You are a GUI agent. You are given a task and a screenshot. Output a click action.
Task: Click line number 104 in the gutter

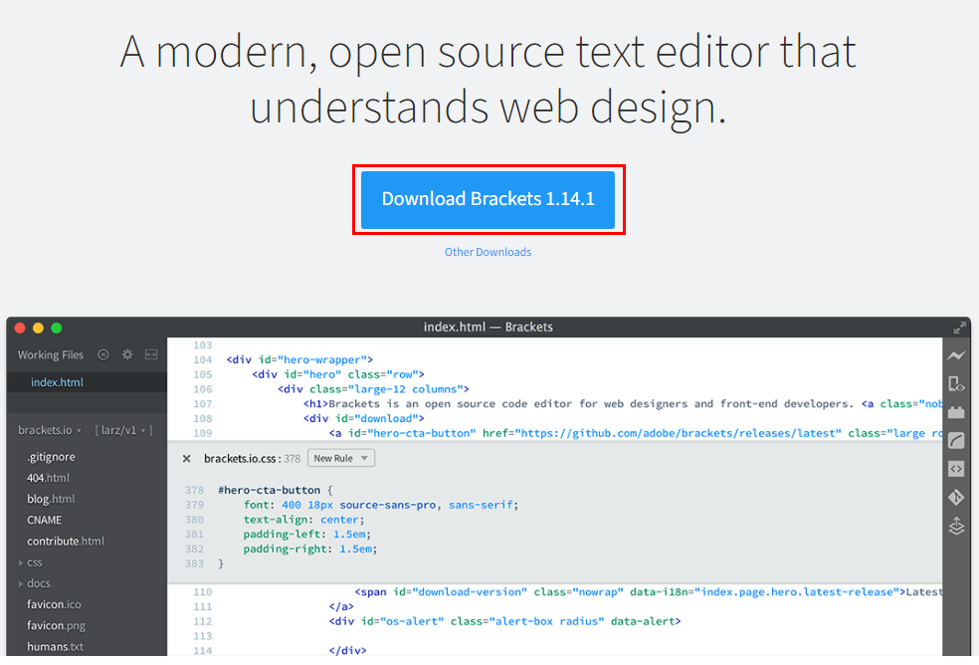[202, 360]
